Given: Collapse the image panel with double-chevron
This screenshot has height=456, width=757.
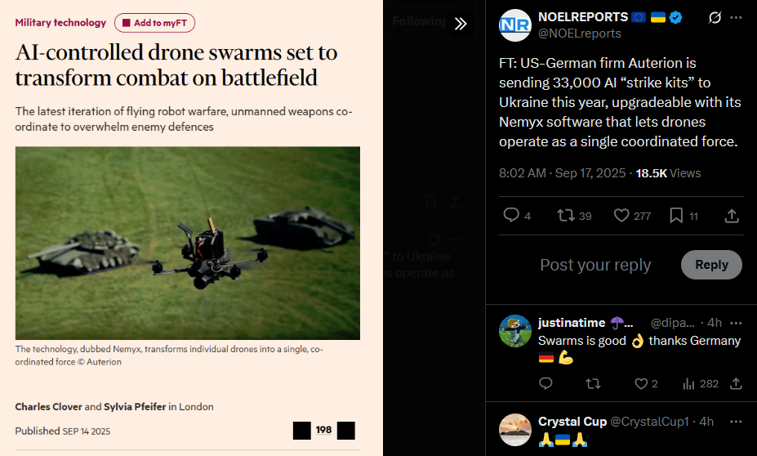Looking at the screenshot, I should [x=461, y=23].
